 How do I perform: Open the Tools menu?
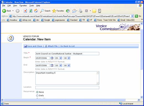(31, 6)
